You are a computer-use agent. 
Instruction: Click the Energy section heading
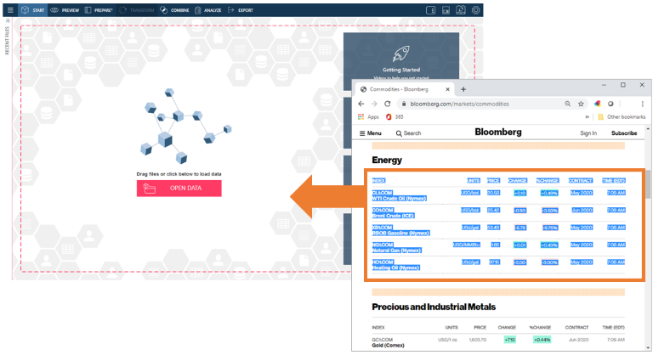[387, 160]
